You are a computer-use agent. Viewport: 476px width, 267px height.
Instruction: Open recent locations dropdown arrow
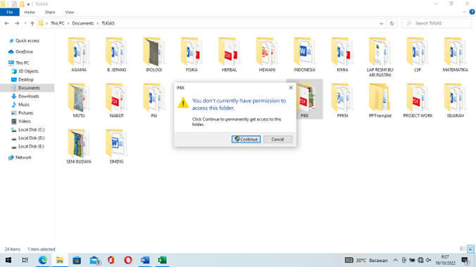pos(25,23)
